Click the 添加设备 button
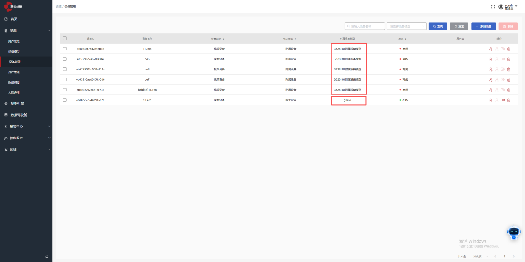 pos(483,26)
